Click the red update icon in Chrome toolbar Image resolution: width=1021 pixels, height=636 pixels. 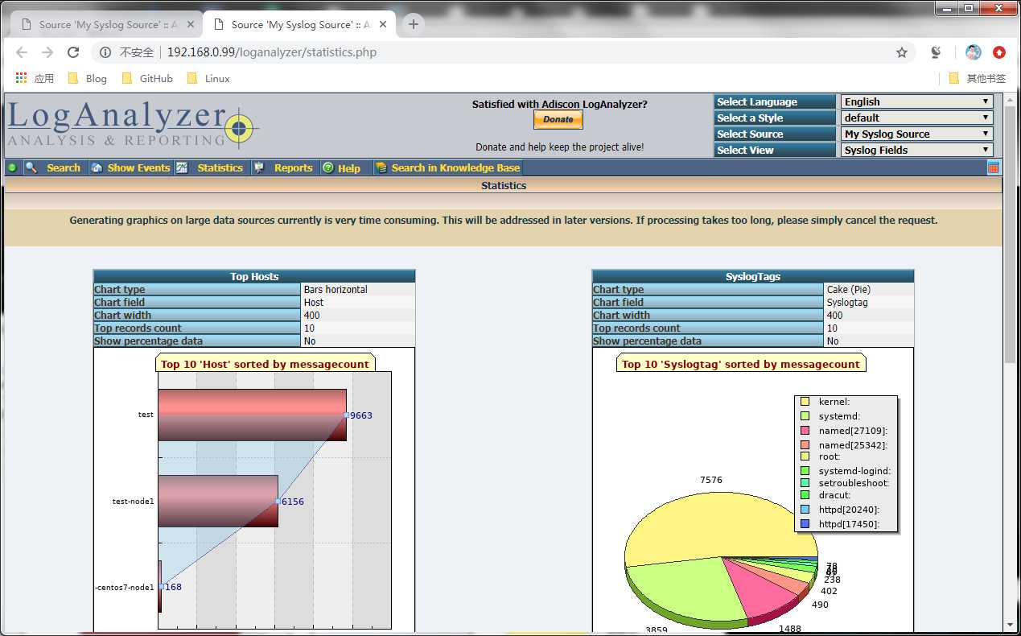999,52
